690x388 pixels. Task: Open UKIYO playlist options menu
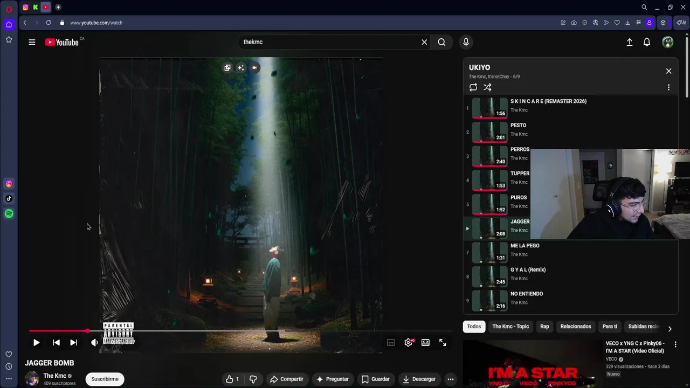(x=668, y=87)
